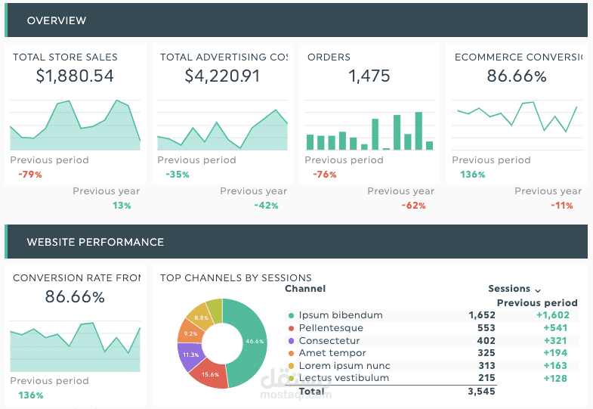Click the olive legend dot for Lectus vestibulum
Image resolution: width=593 pixels, height=409 pixels.
point(291,378)
